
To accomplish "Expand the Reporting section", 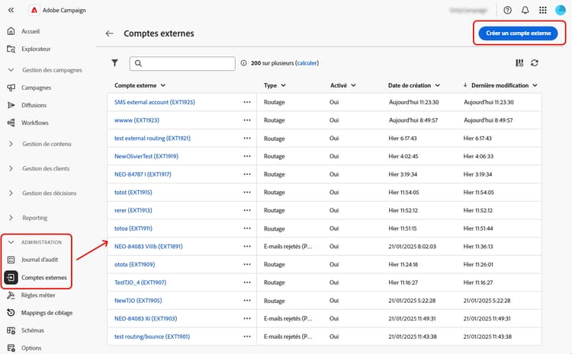I will 11,218.
